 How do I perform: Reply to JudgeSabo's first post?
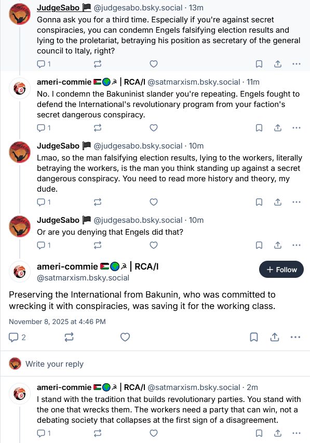pyautogui.click(x=42, y=64)
